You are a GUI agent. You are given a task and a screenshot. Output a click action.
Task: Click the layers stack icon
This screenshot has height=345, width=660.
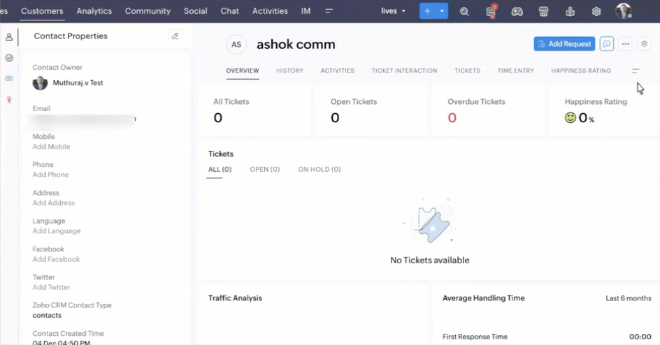point(645,44)
